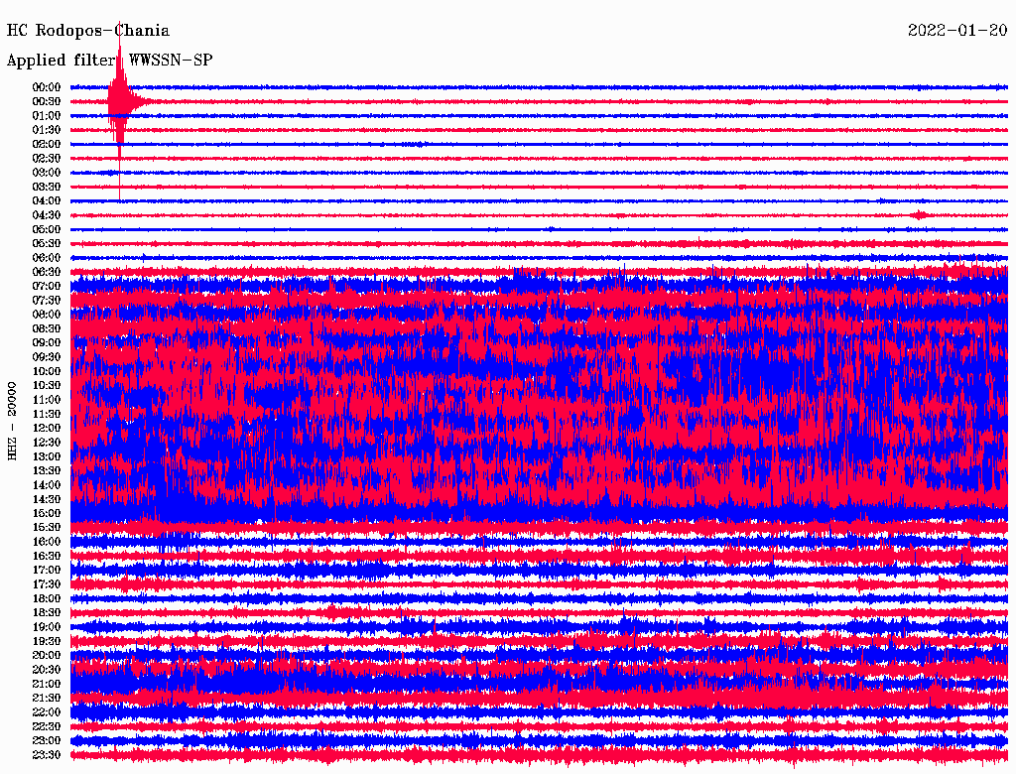Select the 14:30 time label
The width and height of the screenshot is (1016, 774).
(47, 499)
